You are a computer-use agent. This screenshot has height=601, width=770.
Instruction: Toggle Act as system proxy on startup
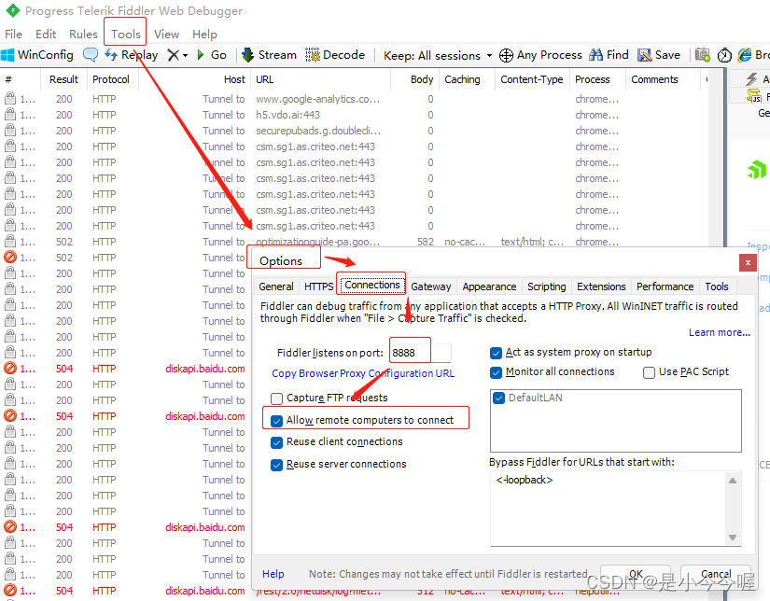tap(496, 353)
